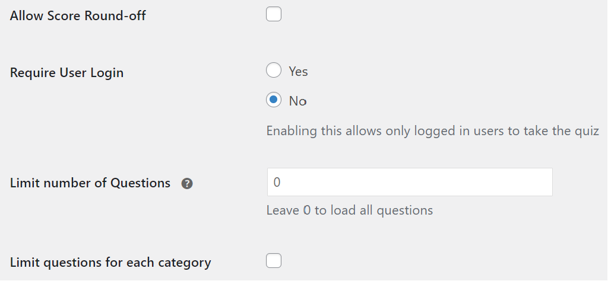The image size is (608, 281).
Task: Click the Limit number of Questions label text
Action: [x=90, y=183]
